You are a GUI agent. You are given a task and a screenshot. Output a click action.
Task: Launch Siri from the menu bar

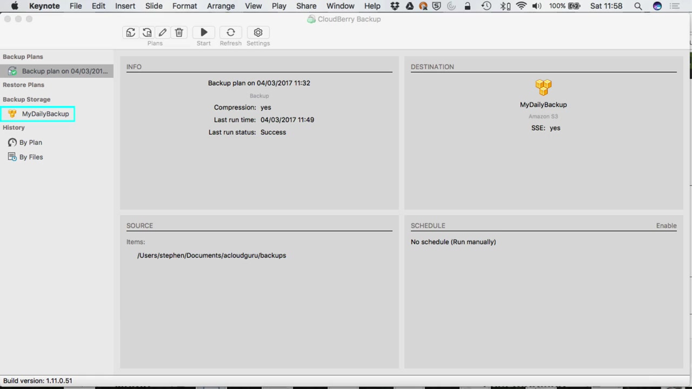coord(657,6)
